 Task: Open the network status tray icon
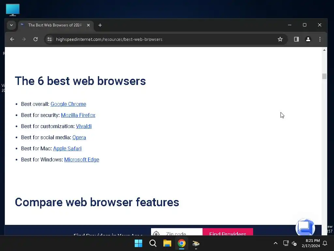point(286,243)
